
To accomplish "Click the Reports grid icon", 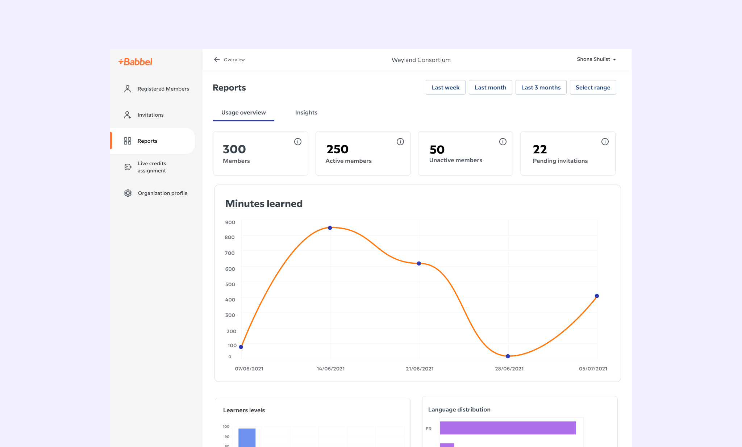I will tap(127, 141).
